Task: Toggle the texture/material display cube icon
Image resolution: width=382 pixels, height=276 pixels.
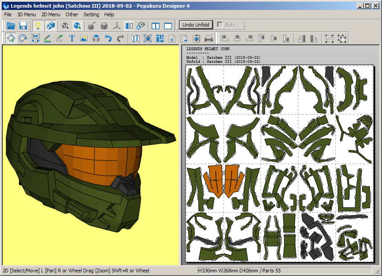Action: (51, 26)
